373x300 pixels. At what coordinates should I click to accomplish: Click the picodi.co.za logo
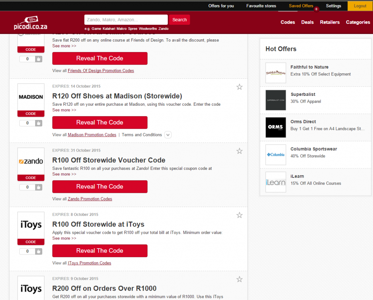point(31,23)
